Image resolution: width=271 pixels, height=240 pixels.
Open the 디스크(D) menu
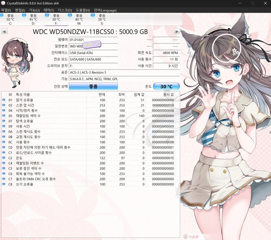pyautogui.click(x=65, y=10)
